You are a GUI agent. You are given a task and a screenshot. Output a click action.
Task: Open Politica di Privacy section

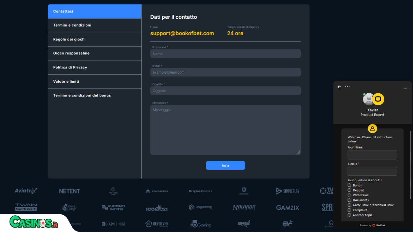click(95, 67)
